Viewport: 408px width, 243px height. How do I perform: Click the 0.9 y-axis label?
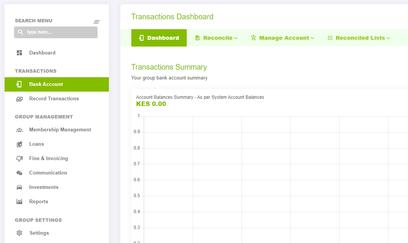137,132
